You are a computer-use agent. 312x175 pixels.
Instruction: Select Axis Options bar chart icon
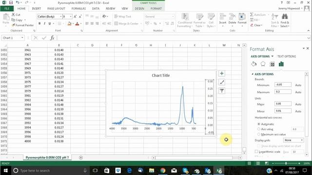click(x=281, y=64)
